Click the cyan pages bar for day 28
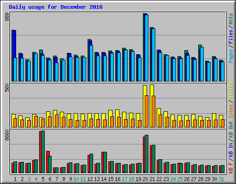Viewport: 236px width, 184px height. tap(202, 64)
